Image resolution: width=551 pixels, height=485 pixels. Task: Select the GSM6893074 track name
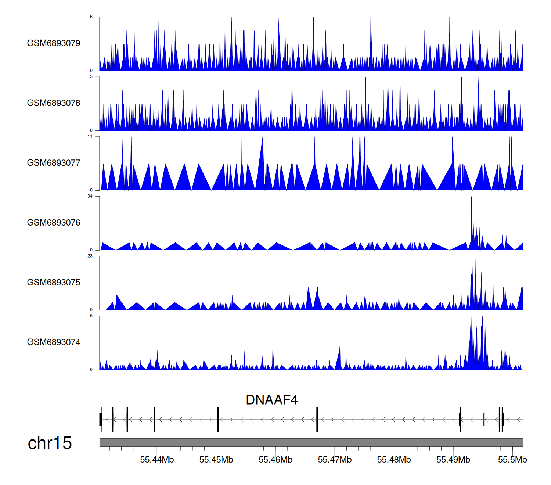click(54, 342)
